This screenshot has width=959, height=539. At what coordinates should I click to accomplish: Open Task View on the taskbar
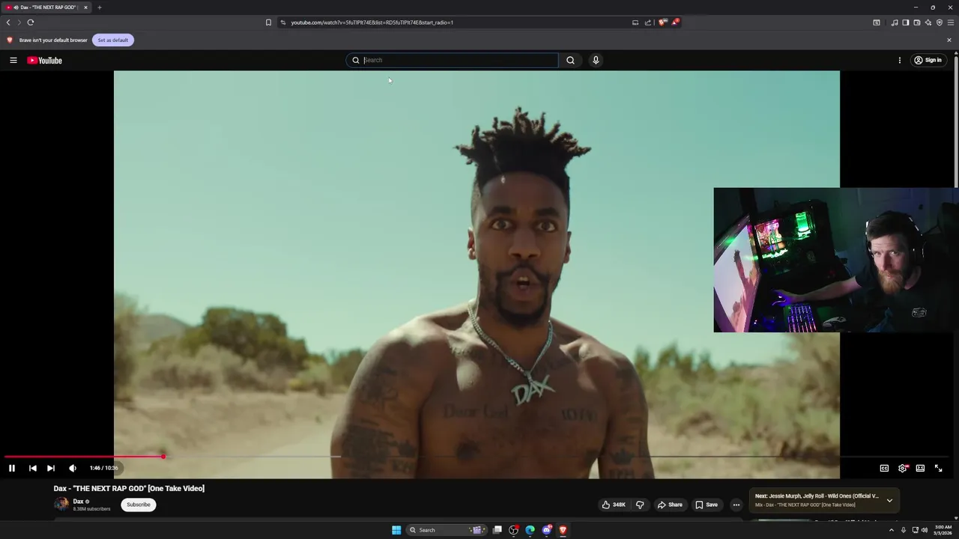coord(497,530)
